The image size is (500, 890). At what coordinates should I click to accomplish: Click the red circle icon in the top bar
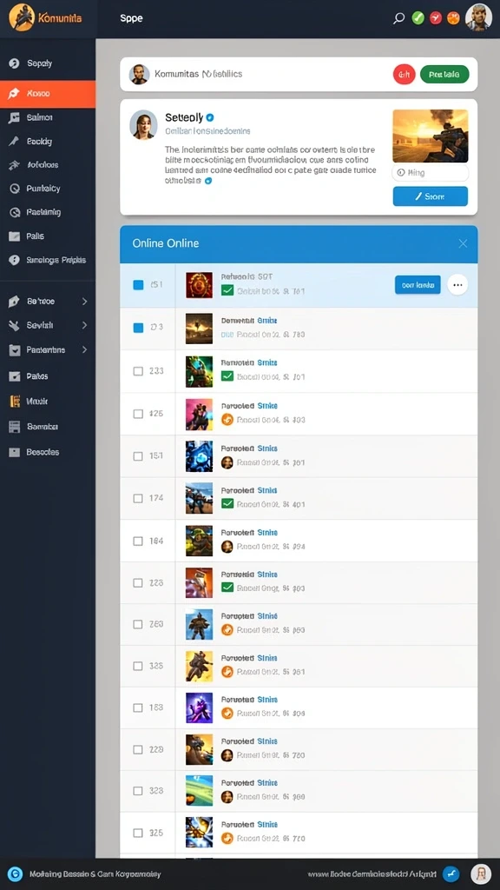pos(436,18)
